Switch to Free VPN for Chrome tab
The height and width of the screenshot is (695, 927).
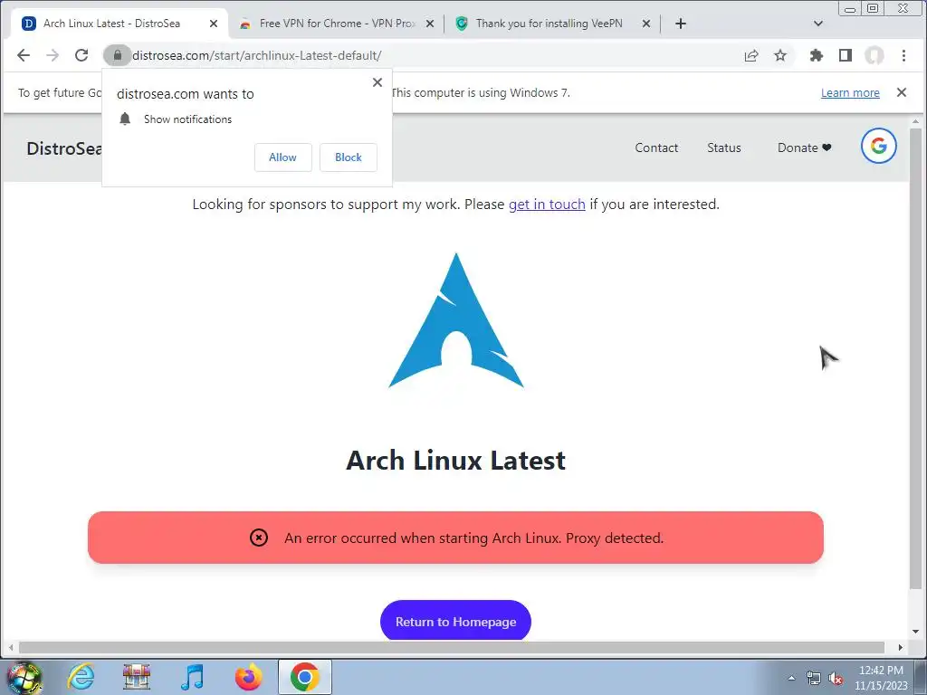click(x=337, y=24)
